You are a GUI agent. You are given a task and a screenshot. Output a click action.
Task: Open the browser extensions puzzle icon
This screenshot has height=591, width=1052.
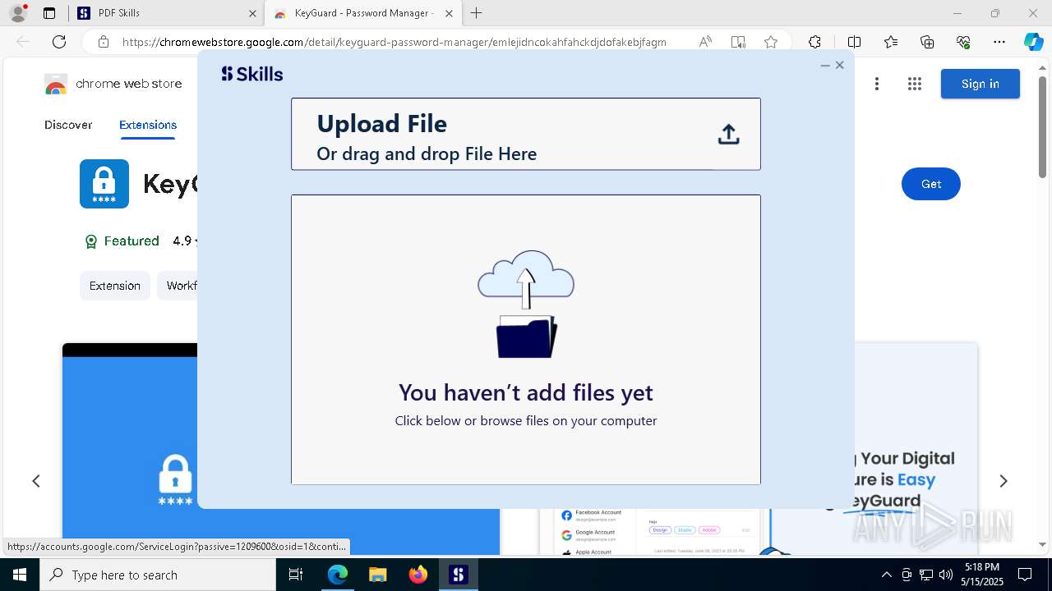pos(814,42)
